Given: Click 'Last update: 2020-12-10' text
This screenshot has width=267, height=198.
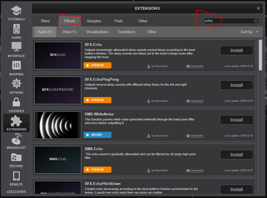Looking at the screenshot, I should click(x=239, y=136).
